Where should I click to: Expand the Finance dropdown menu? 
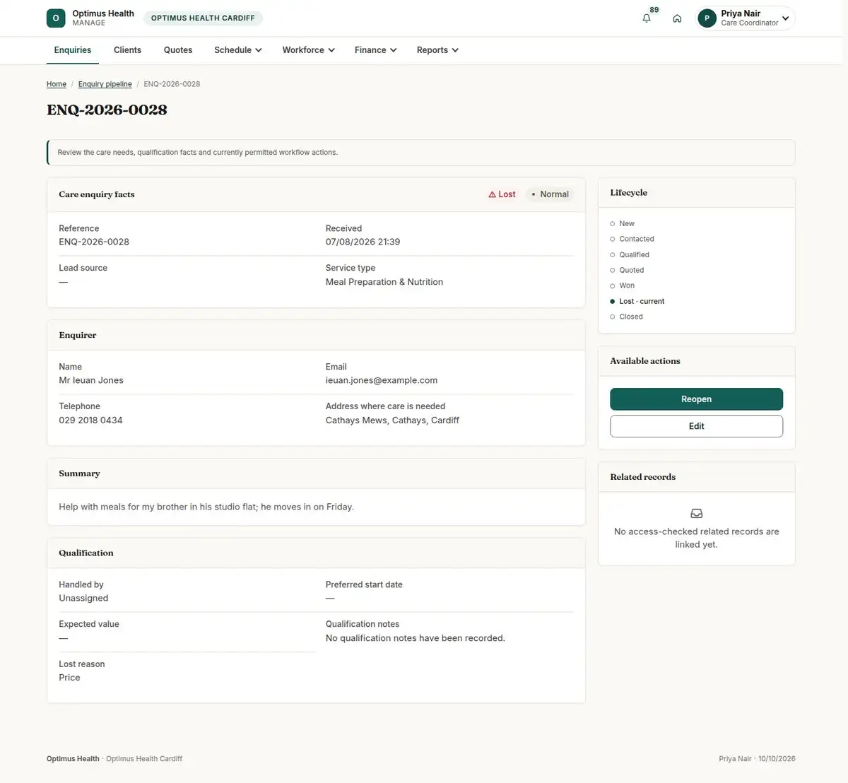pyautogui.click(x=376, y=50)
